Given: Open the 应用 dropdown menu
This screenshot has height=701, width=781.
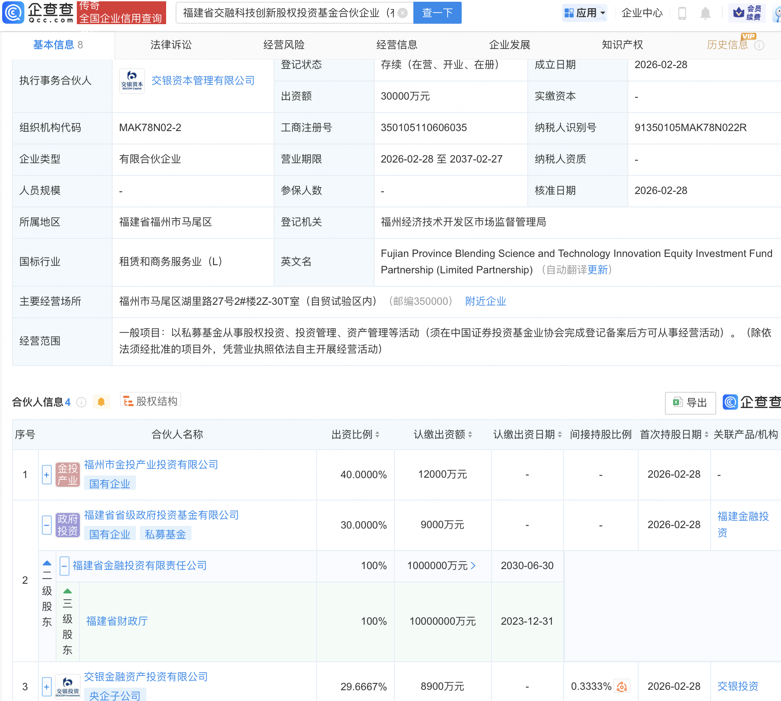Looking at the screenshot, I should (x=585, y=13).
